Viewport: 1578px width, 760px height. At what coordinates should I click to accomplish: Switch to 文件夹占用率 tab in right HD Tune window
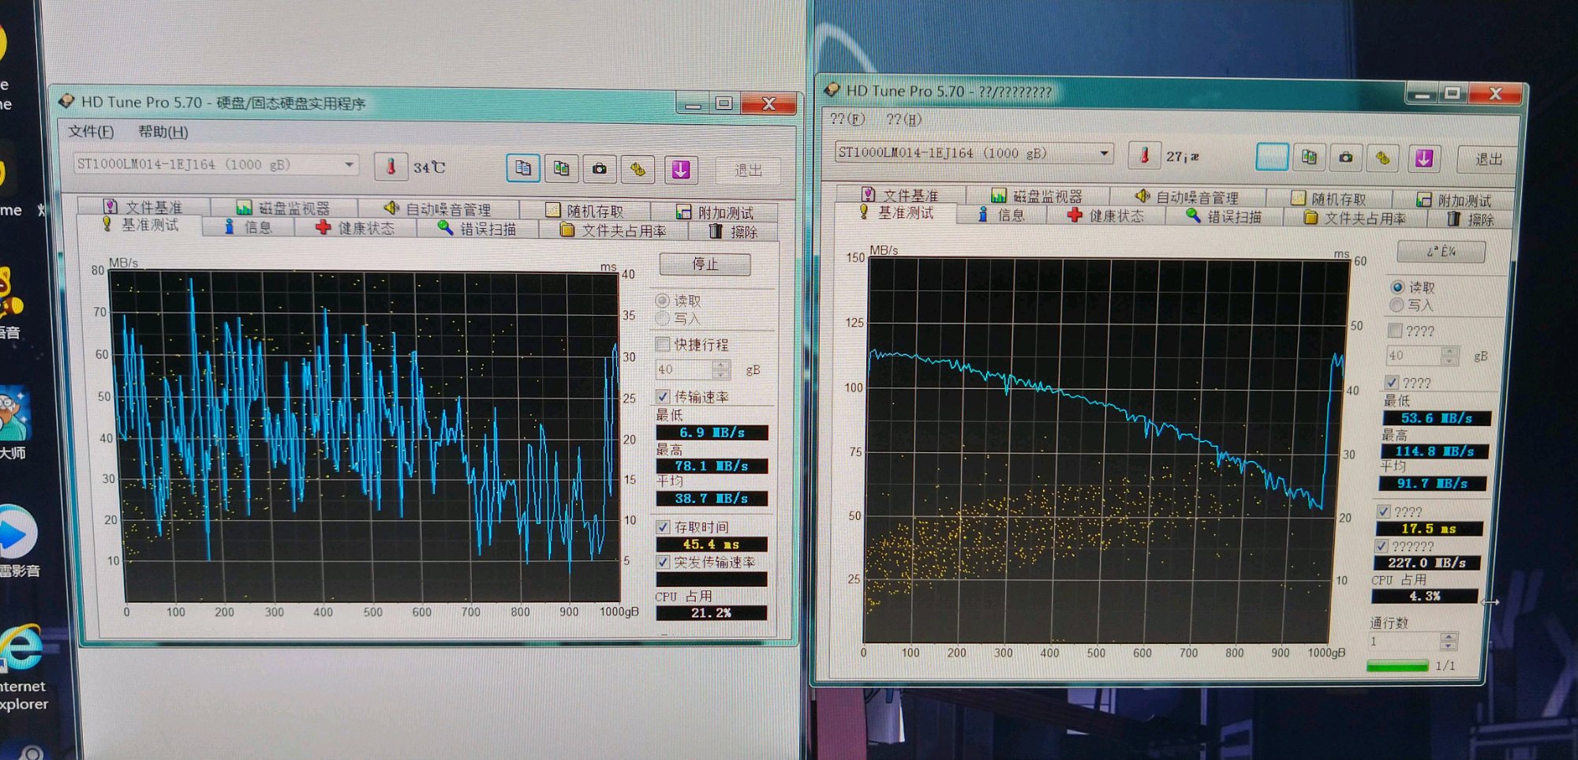[1355, 218]
